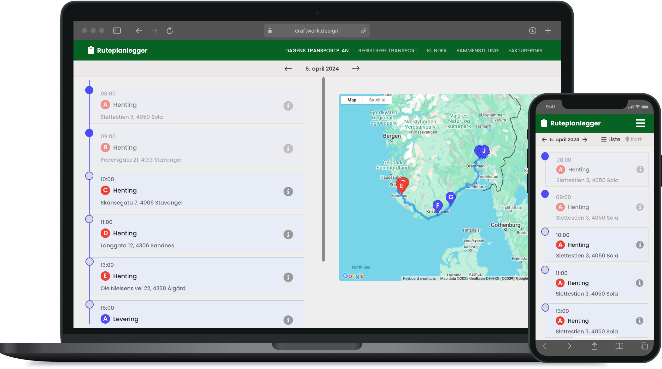Switch phone view to Liste
The image size is (662, 369).
611,139
